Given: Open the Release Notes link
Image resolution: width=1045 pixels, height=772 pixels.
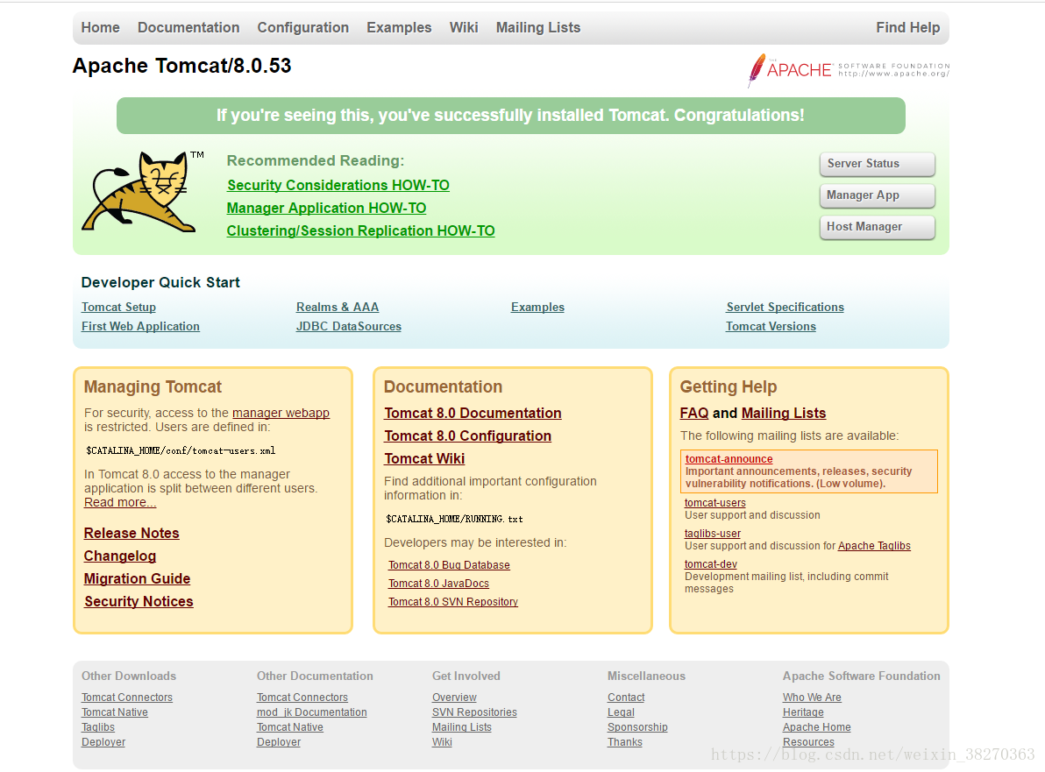Looking at the screenshot, I should coord(132,533).
